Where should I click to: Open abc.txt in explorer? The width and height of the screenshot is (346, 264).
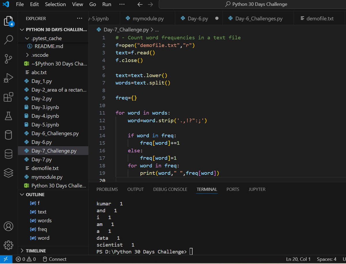point(53,73)
